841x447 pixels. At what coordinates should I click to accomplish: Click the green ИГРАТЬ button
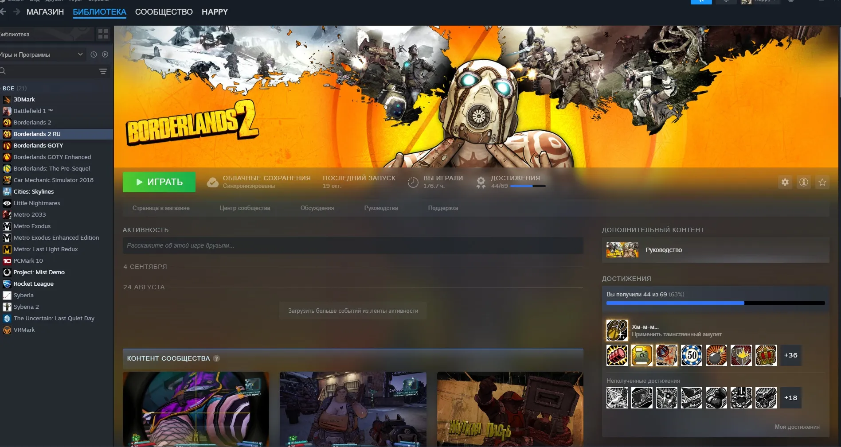(159, 182)
